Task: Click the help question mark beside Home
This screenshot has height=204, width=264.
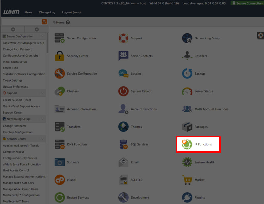Action: pyautogui.click(x=68, y=22)
